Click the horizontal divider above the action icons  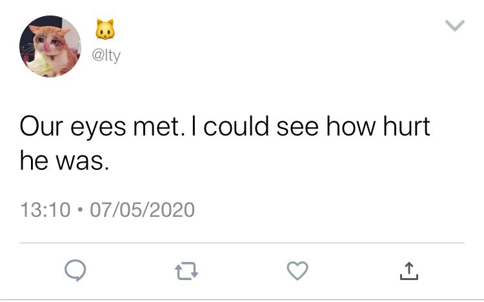242,243
